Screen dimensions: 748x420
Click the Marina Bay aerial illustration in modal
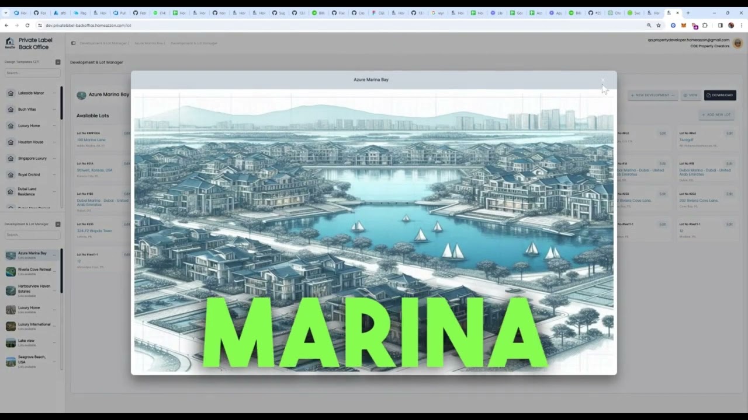(x=374, y=232)
